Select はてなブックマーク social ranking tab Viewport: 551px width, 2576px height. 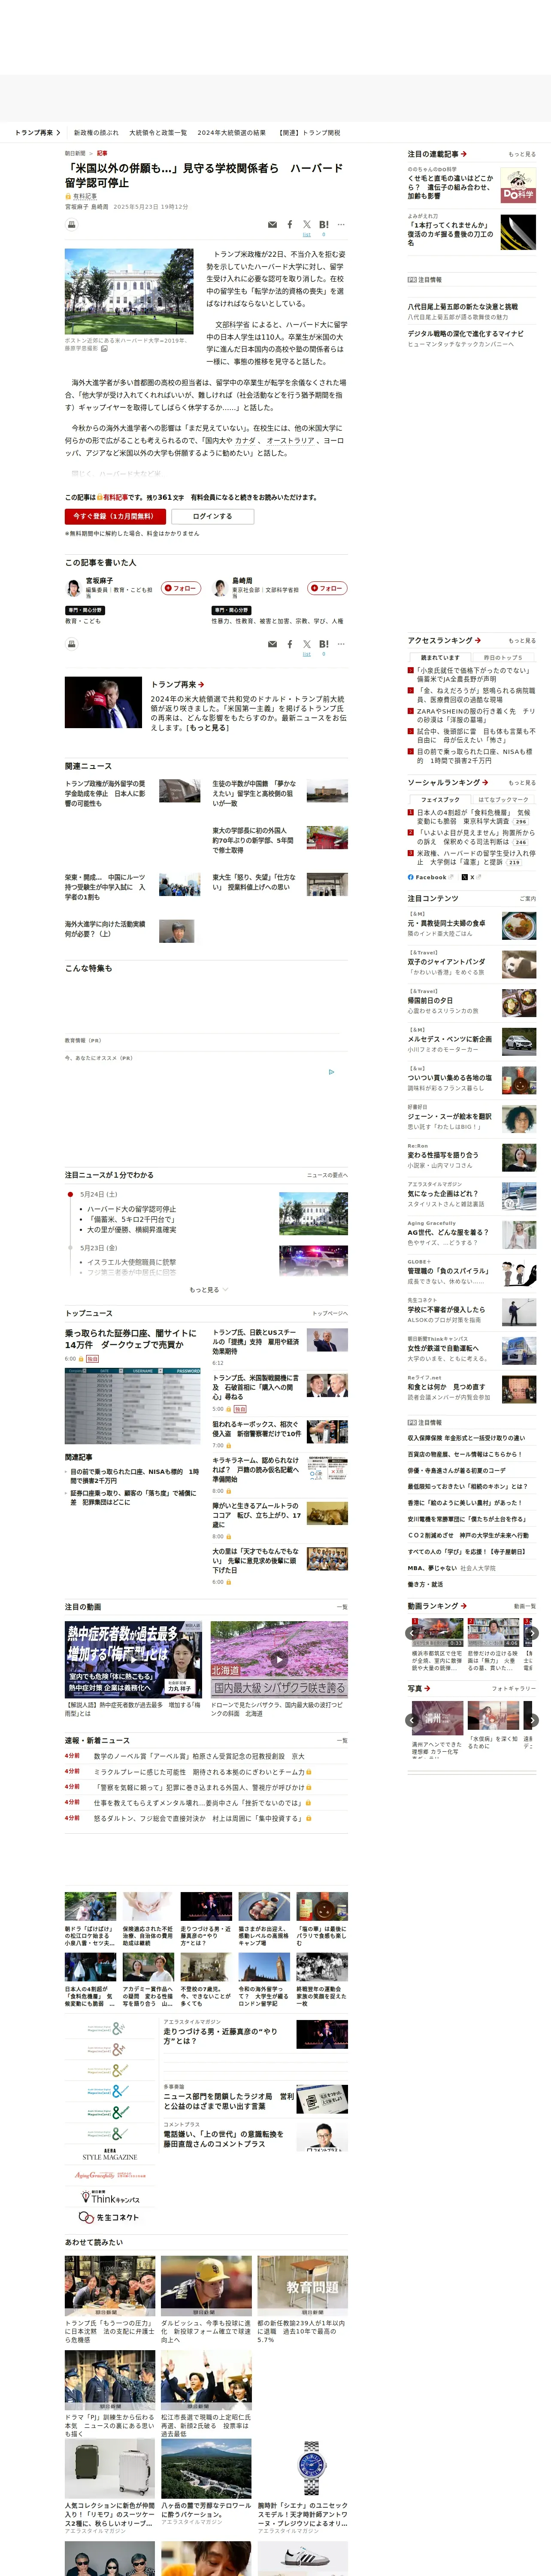(x=503, y=799)
